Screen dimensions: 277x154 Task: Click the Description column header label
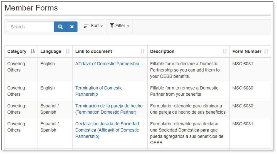tap(162, 51)
